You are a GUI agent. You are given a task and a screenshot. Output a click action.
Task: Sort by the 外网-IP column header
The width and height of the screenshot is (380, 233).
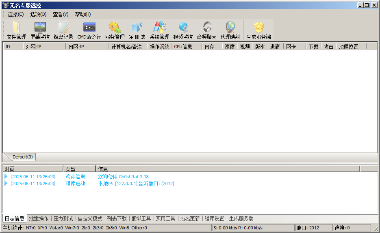pos(44,47)
